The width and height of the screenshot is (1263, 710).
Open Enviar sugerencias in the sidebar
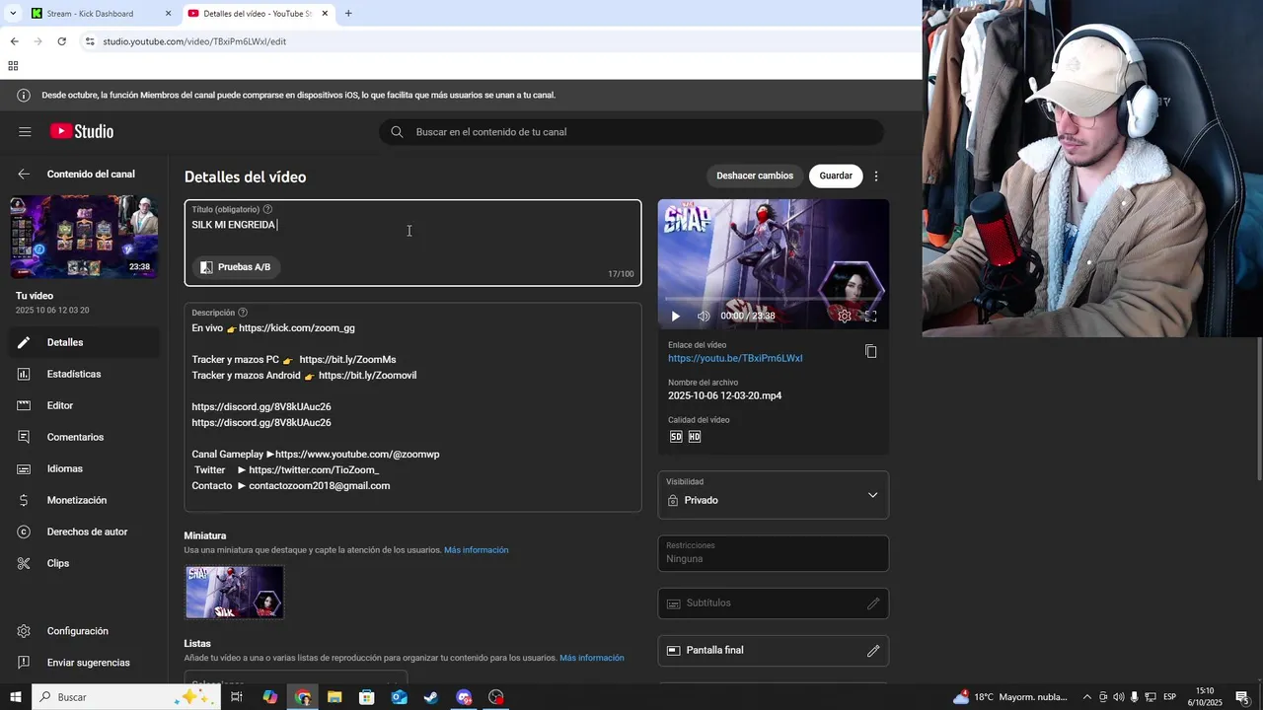[x=84, y=663]
